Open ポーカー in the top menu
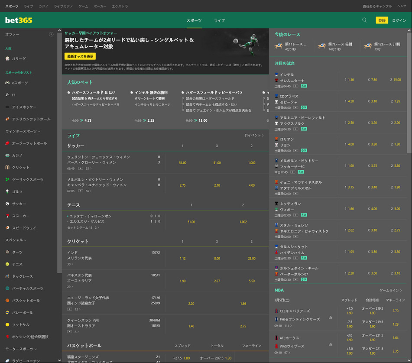Viewport: 412px width, 363px height. pos(100,6)
